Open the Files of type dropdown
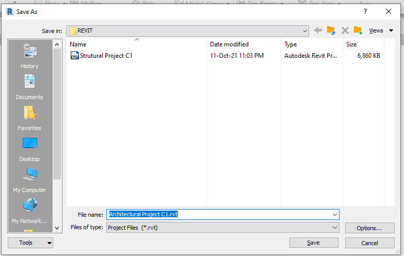This screenshot has height=256, width=404. [222, 228]
